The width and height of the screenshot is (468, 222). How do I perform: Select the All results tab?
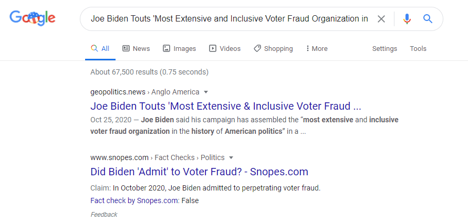pyautogui.click(x=100, y=49)
